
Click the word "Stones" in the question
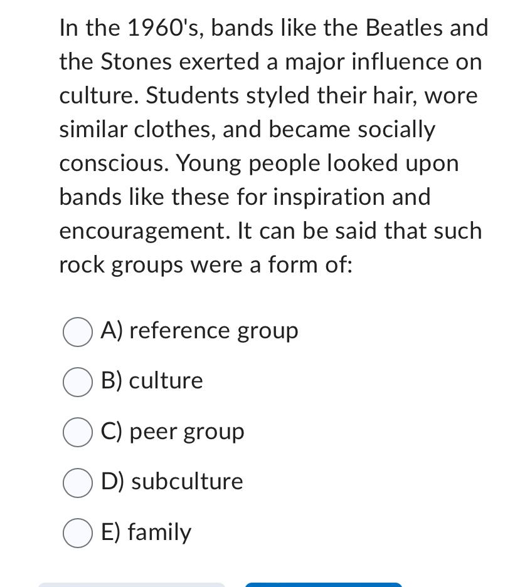pos(136,61)
